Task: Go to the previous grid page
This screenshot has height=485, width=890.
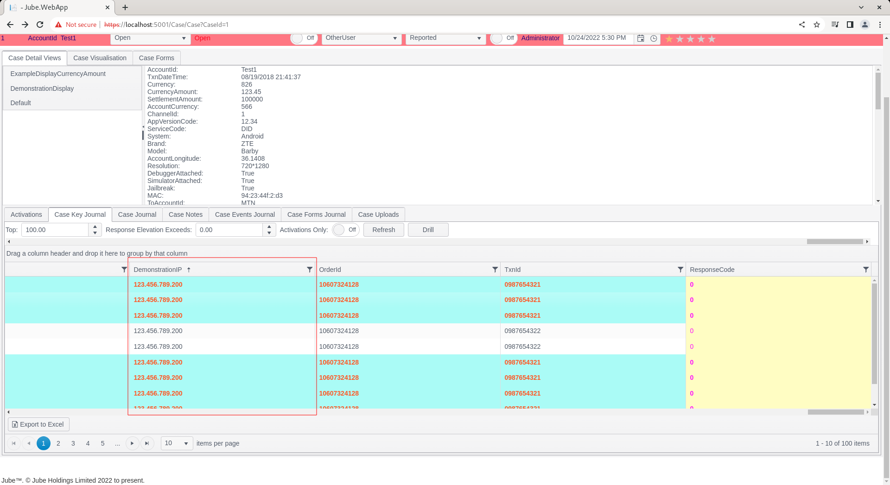Action: (29, 443)
